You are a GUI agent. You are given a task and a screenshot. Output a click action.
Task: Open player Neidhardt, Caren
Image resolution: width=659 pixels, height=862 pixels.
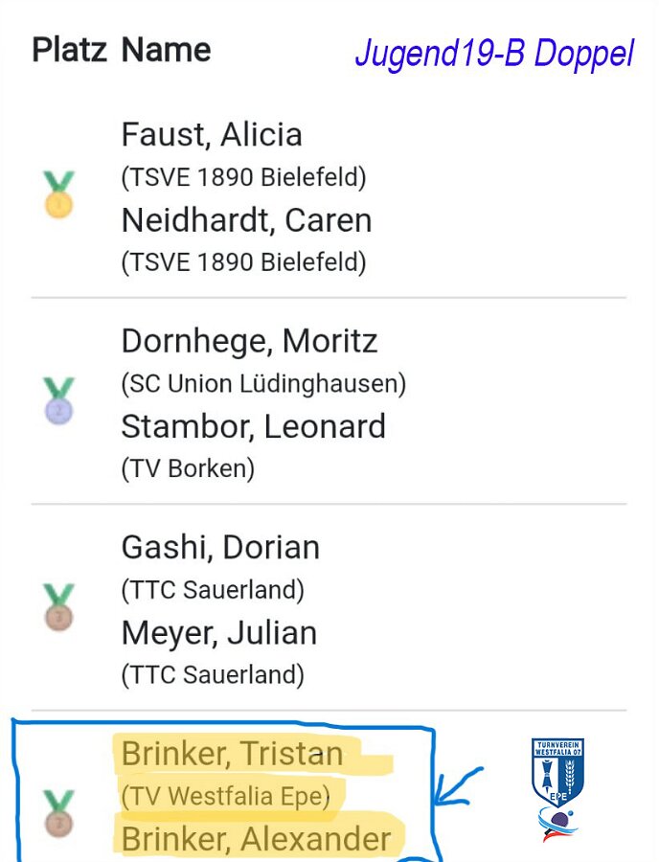(246, 220)
